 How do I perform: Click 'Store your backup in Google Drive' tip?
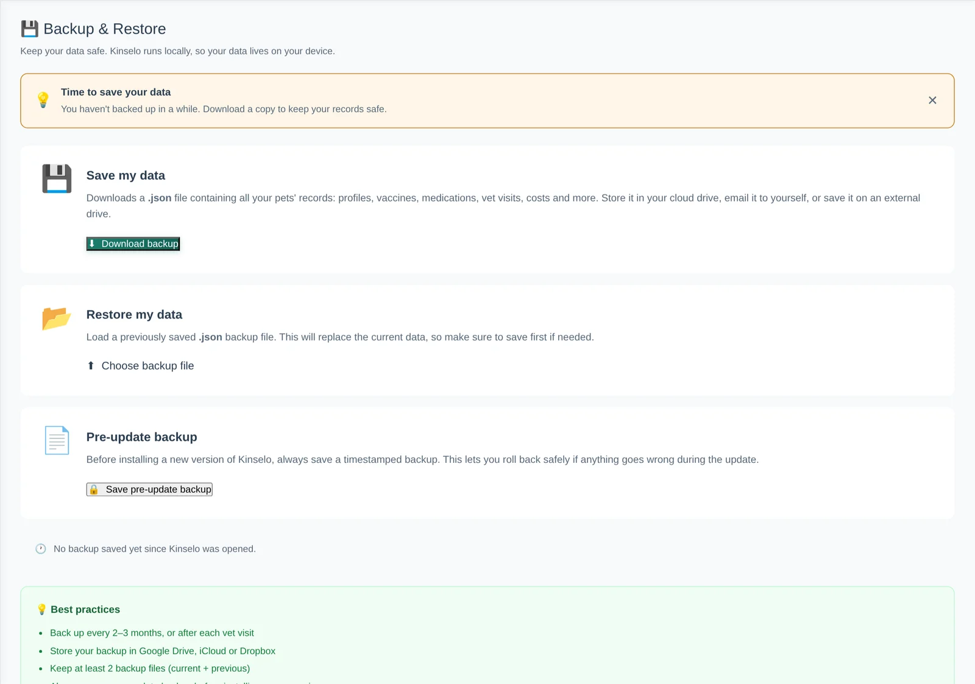(x=163, y=651)
